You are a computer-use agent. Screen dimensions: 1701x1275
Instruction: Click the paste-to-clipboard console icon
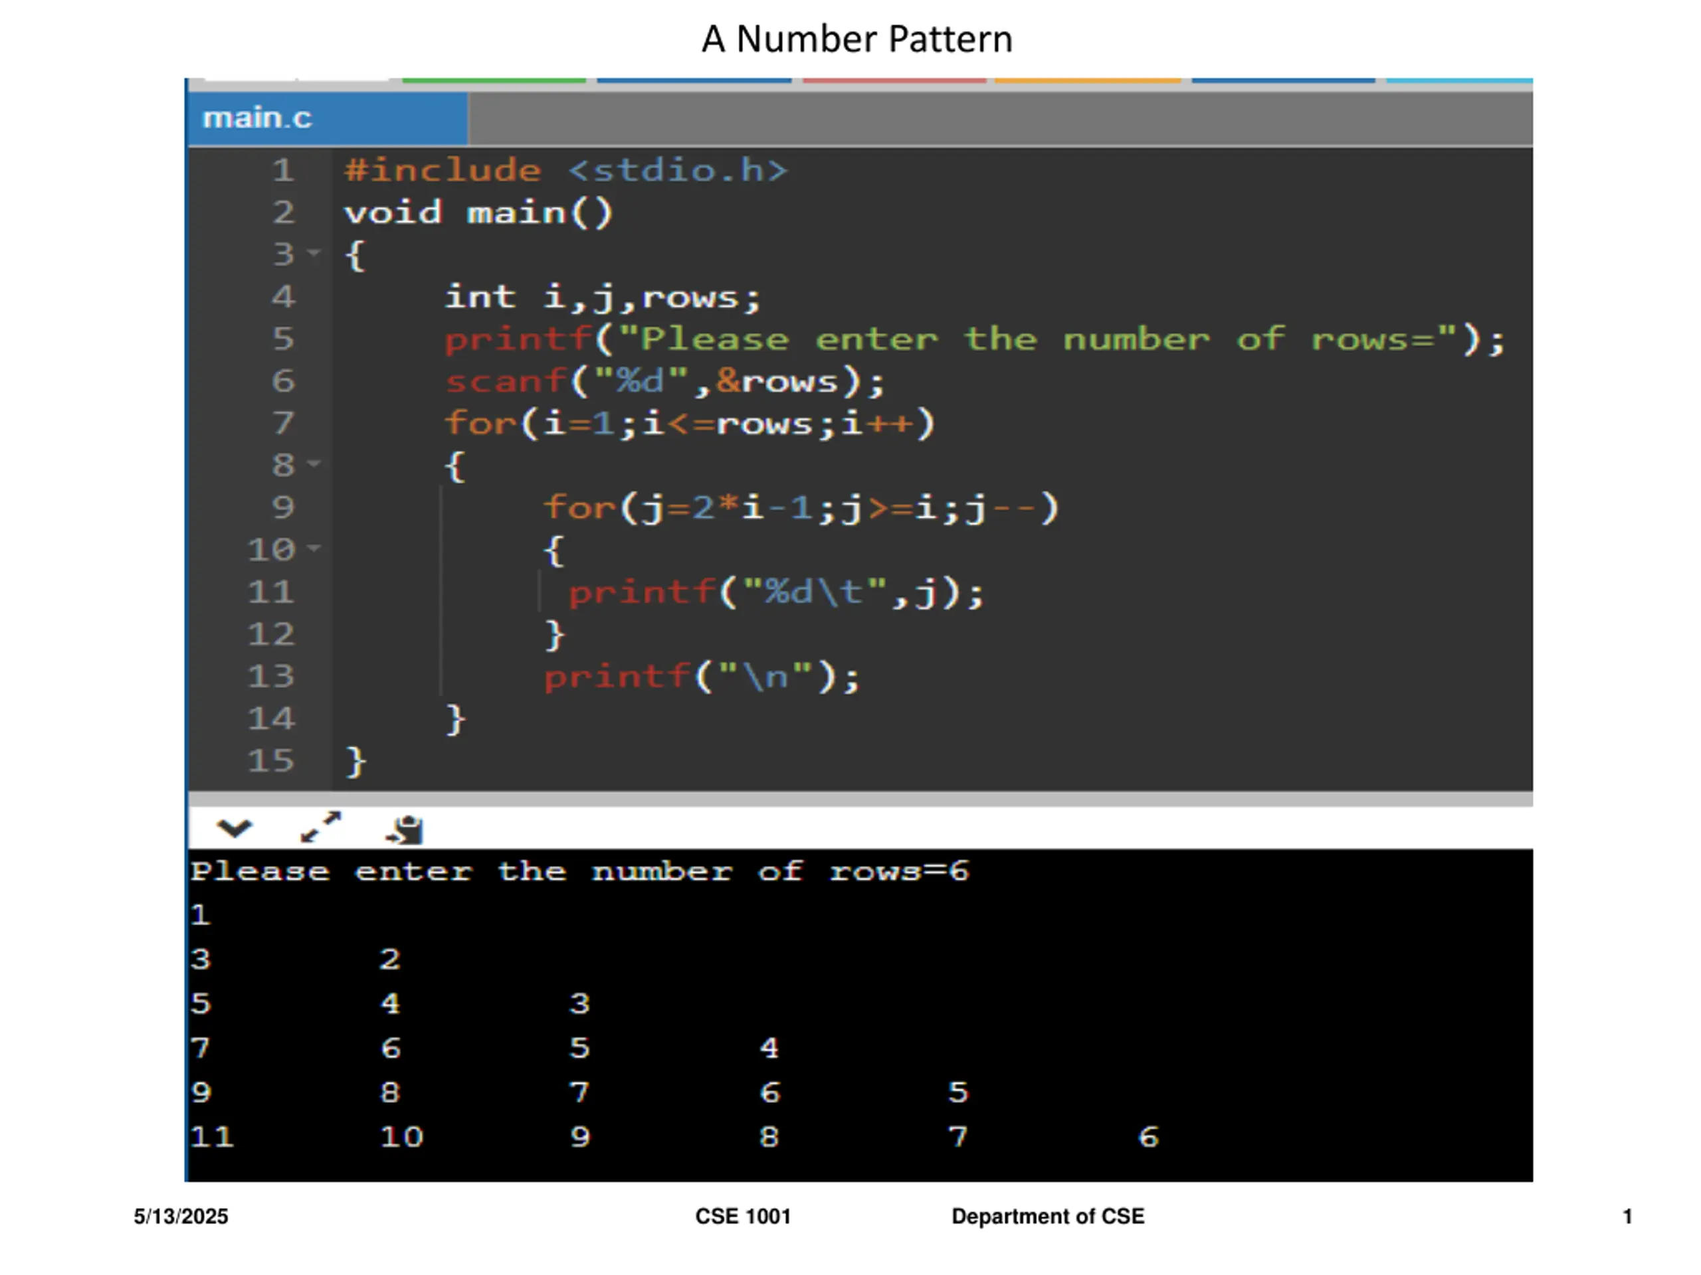[405, 830]
